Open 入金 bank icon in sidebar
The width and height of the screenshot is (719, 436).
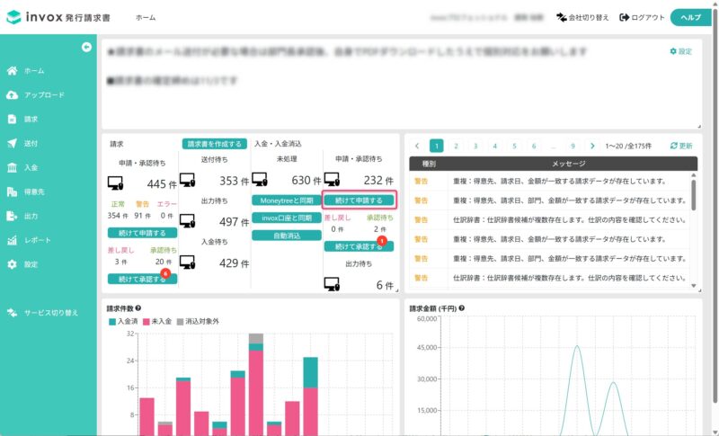point(13,168)
